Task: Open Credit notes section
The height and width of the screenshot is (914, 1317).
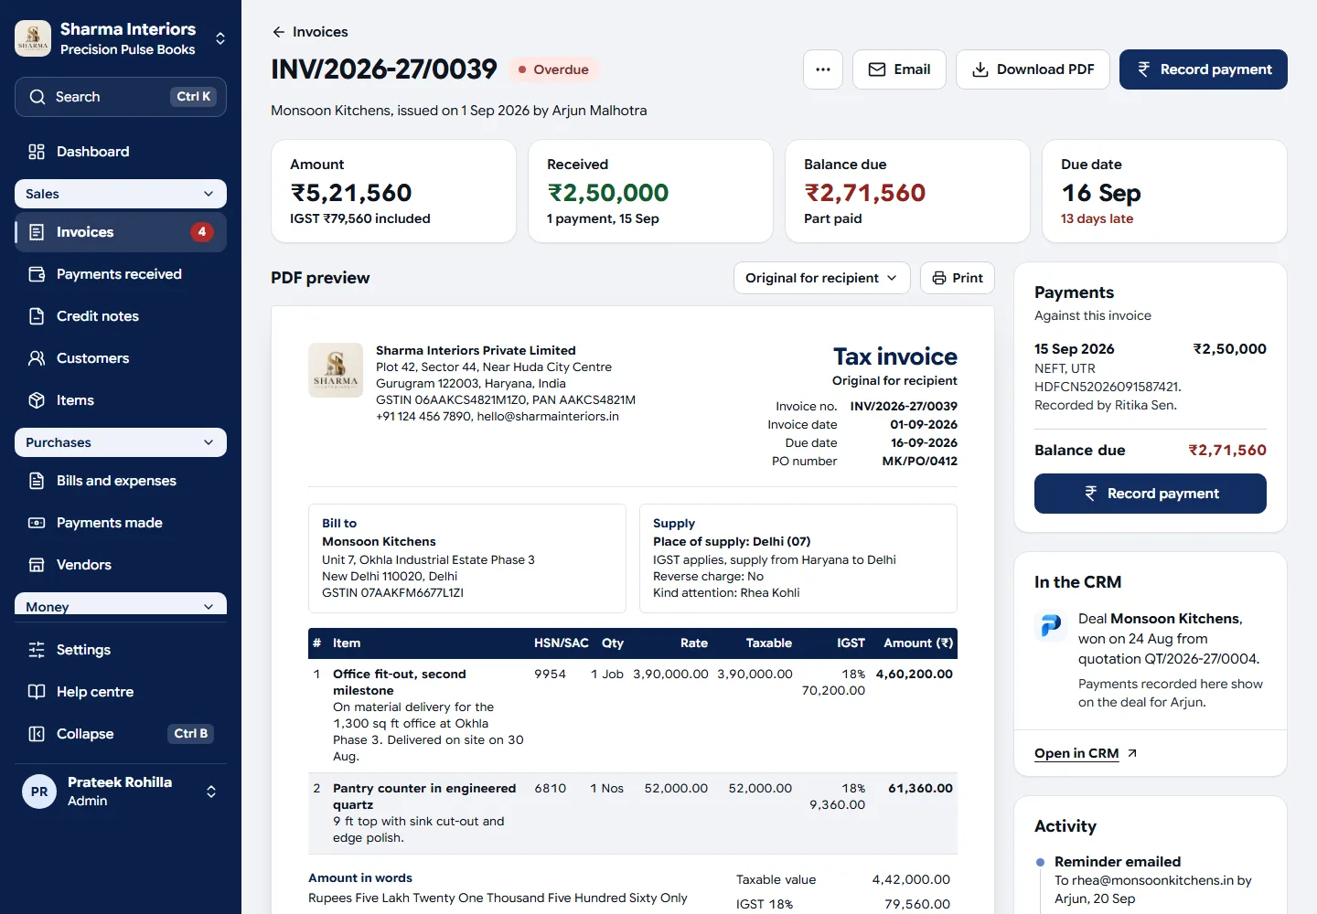Action: 121,316
